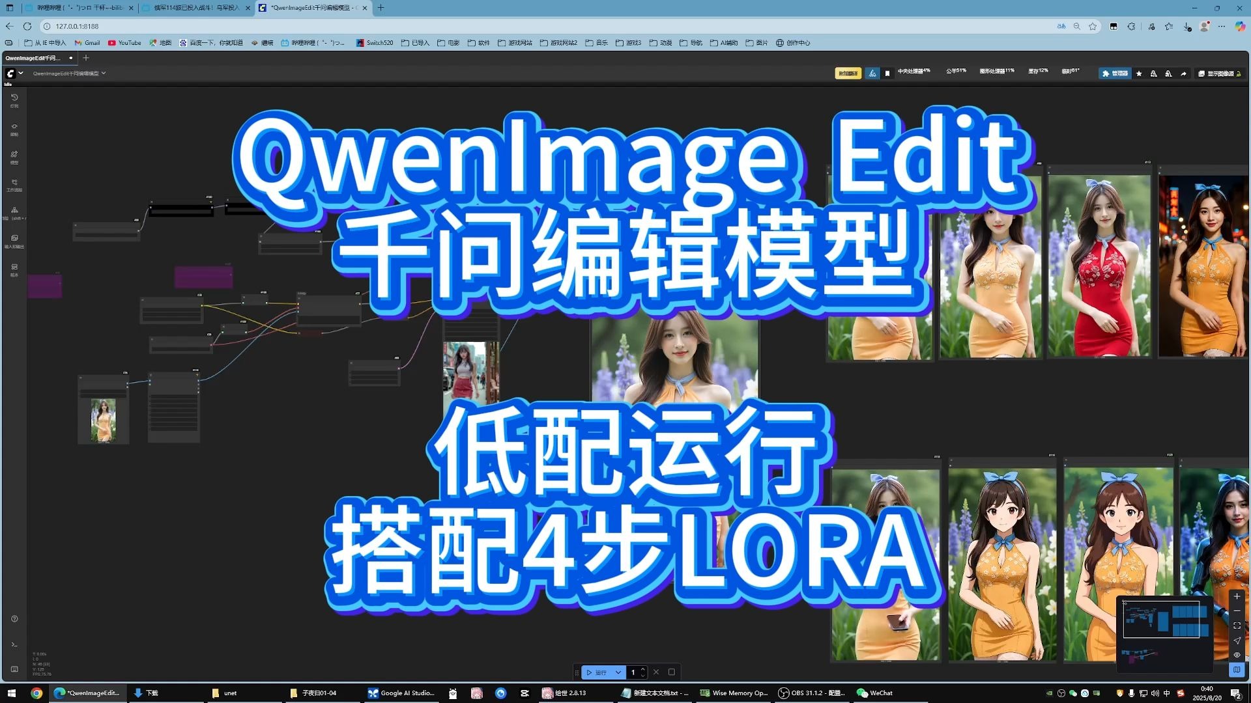Click the show image feed button
The image size is (1251, 703).
[x=1220, y=74]
